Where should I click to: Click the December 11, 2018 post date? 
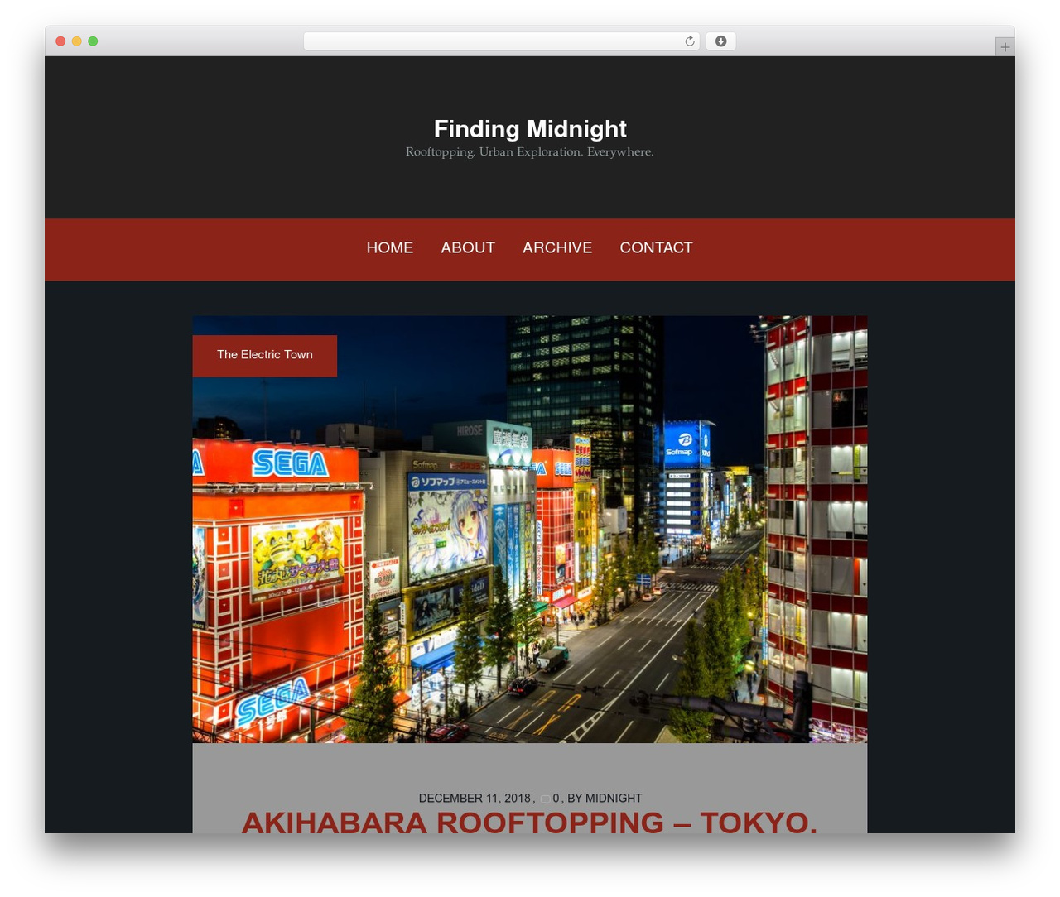pos(475,799)
